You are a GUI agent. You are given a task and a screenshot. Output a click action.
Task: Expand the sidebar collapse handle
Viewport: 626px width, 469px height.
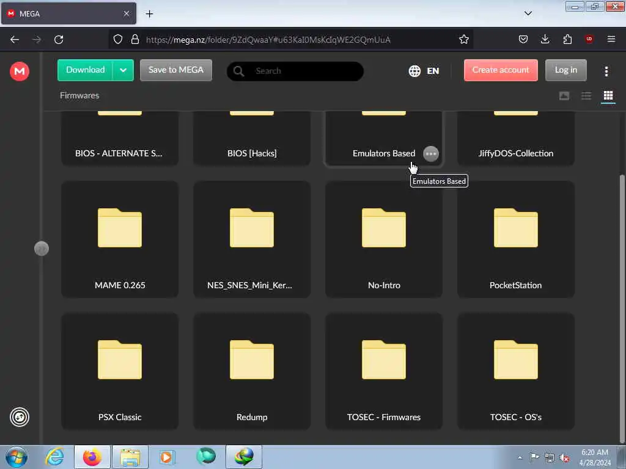42,249
